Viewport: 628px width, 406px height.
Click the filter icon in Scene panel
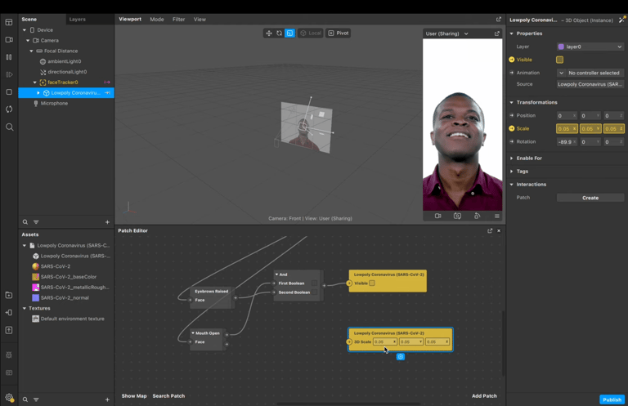36,222
